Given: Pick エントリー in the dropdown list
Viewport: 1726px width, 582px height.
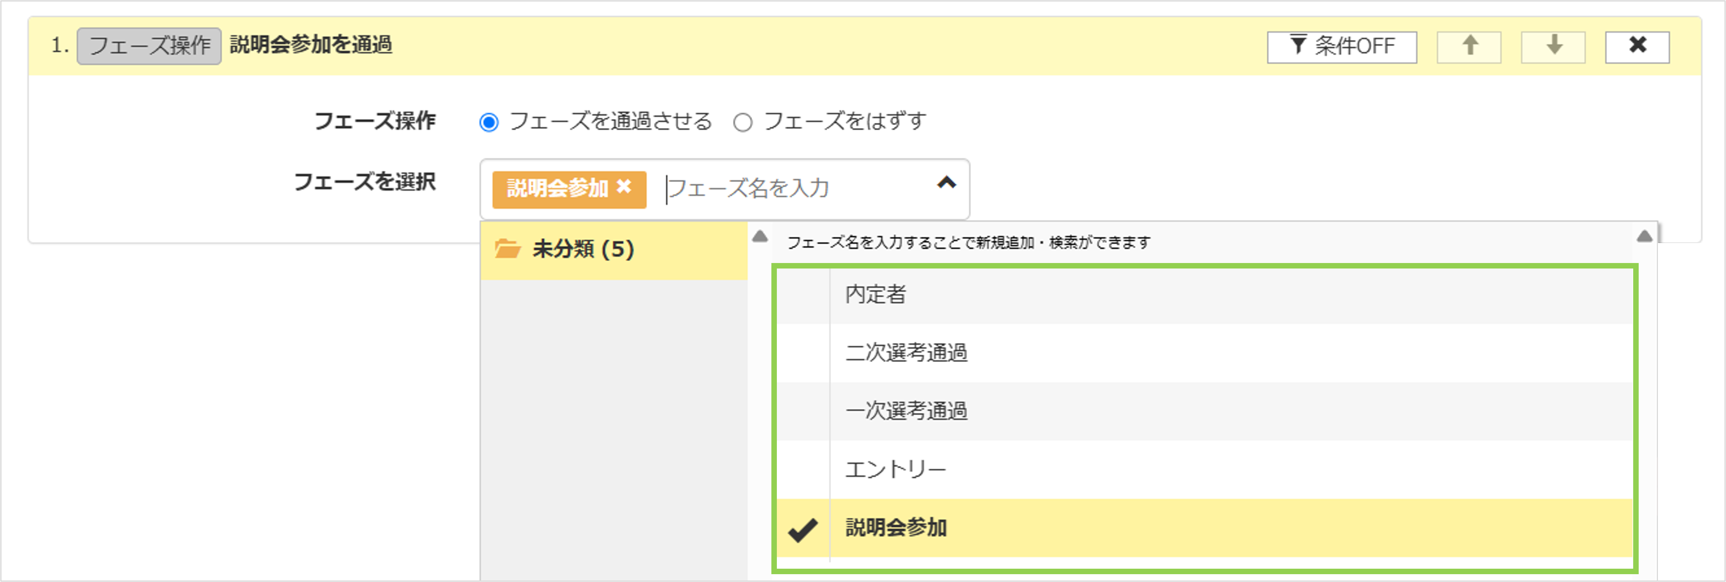Looking at the screenshot, I should (x=895, y=470).
